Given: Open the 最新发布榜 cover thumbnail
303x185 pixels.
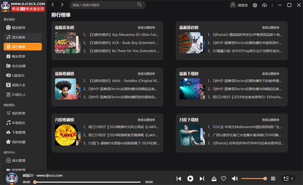Looking at the screenshot, I should click(66, 43).
